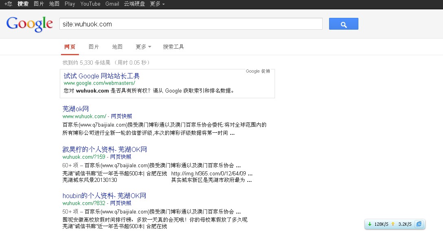Click snippet 围观安徽高校放假时间排行榜
443x231 pixels.
tap(98, 220)
